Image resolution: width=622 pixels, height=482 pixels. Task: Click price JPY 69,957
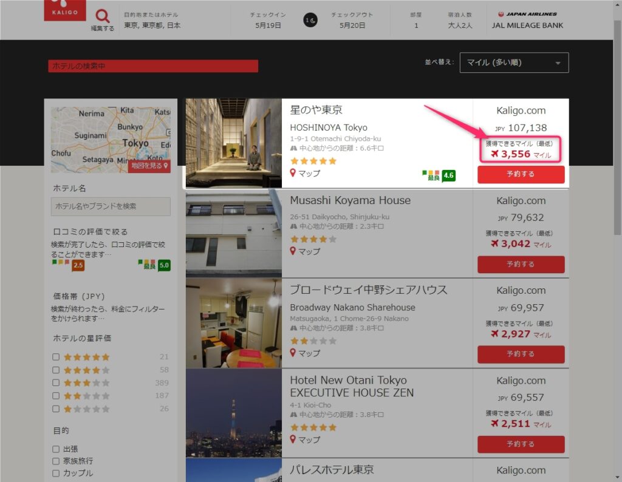[521, 308]
